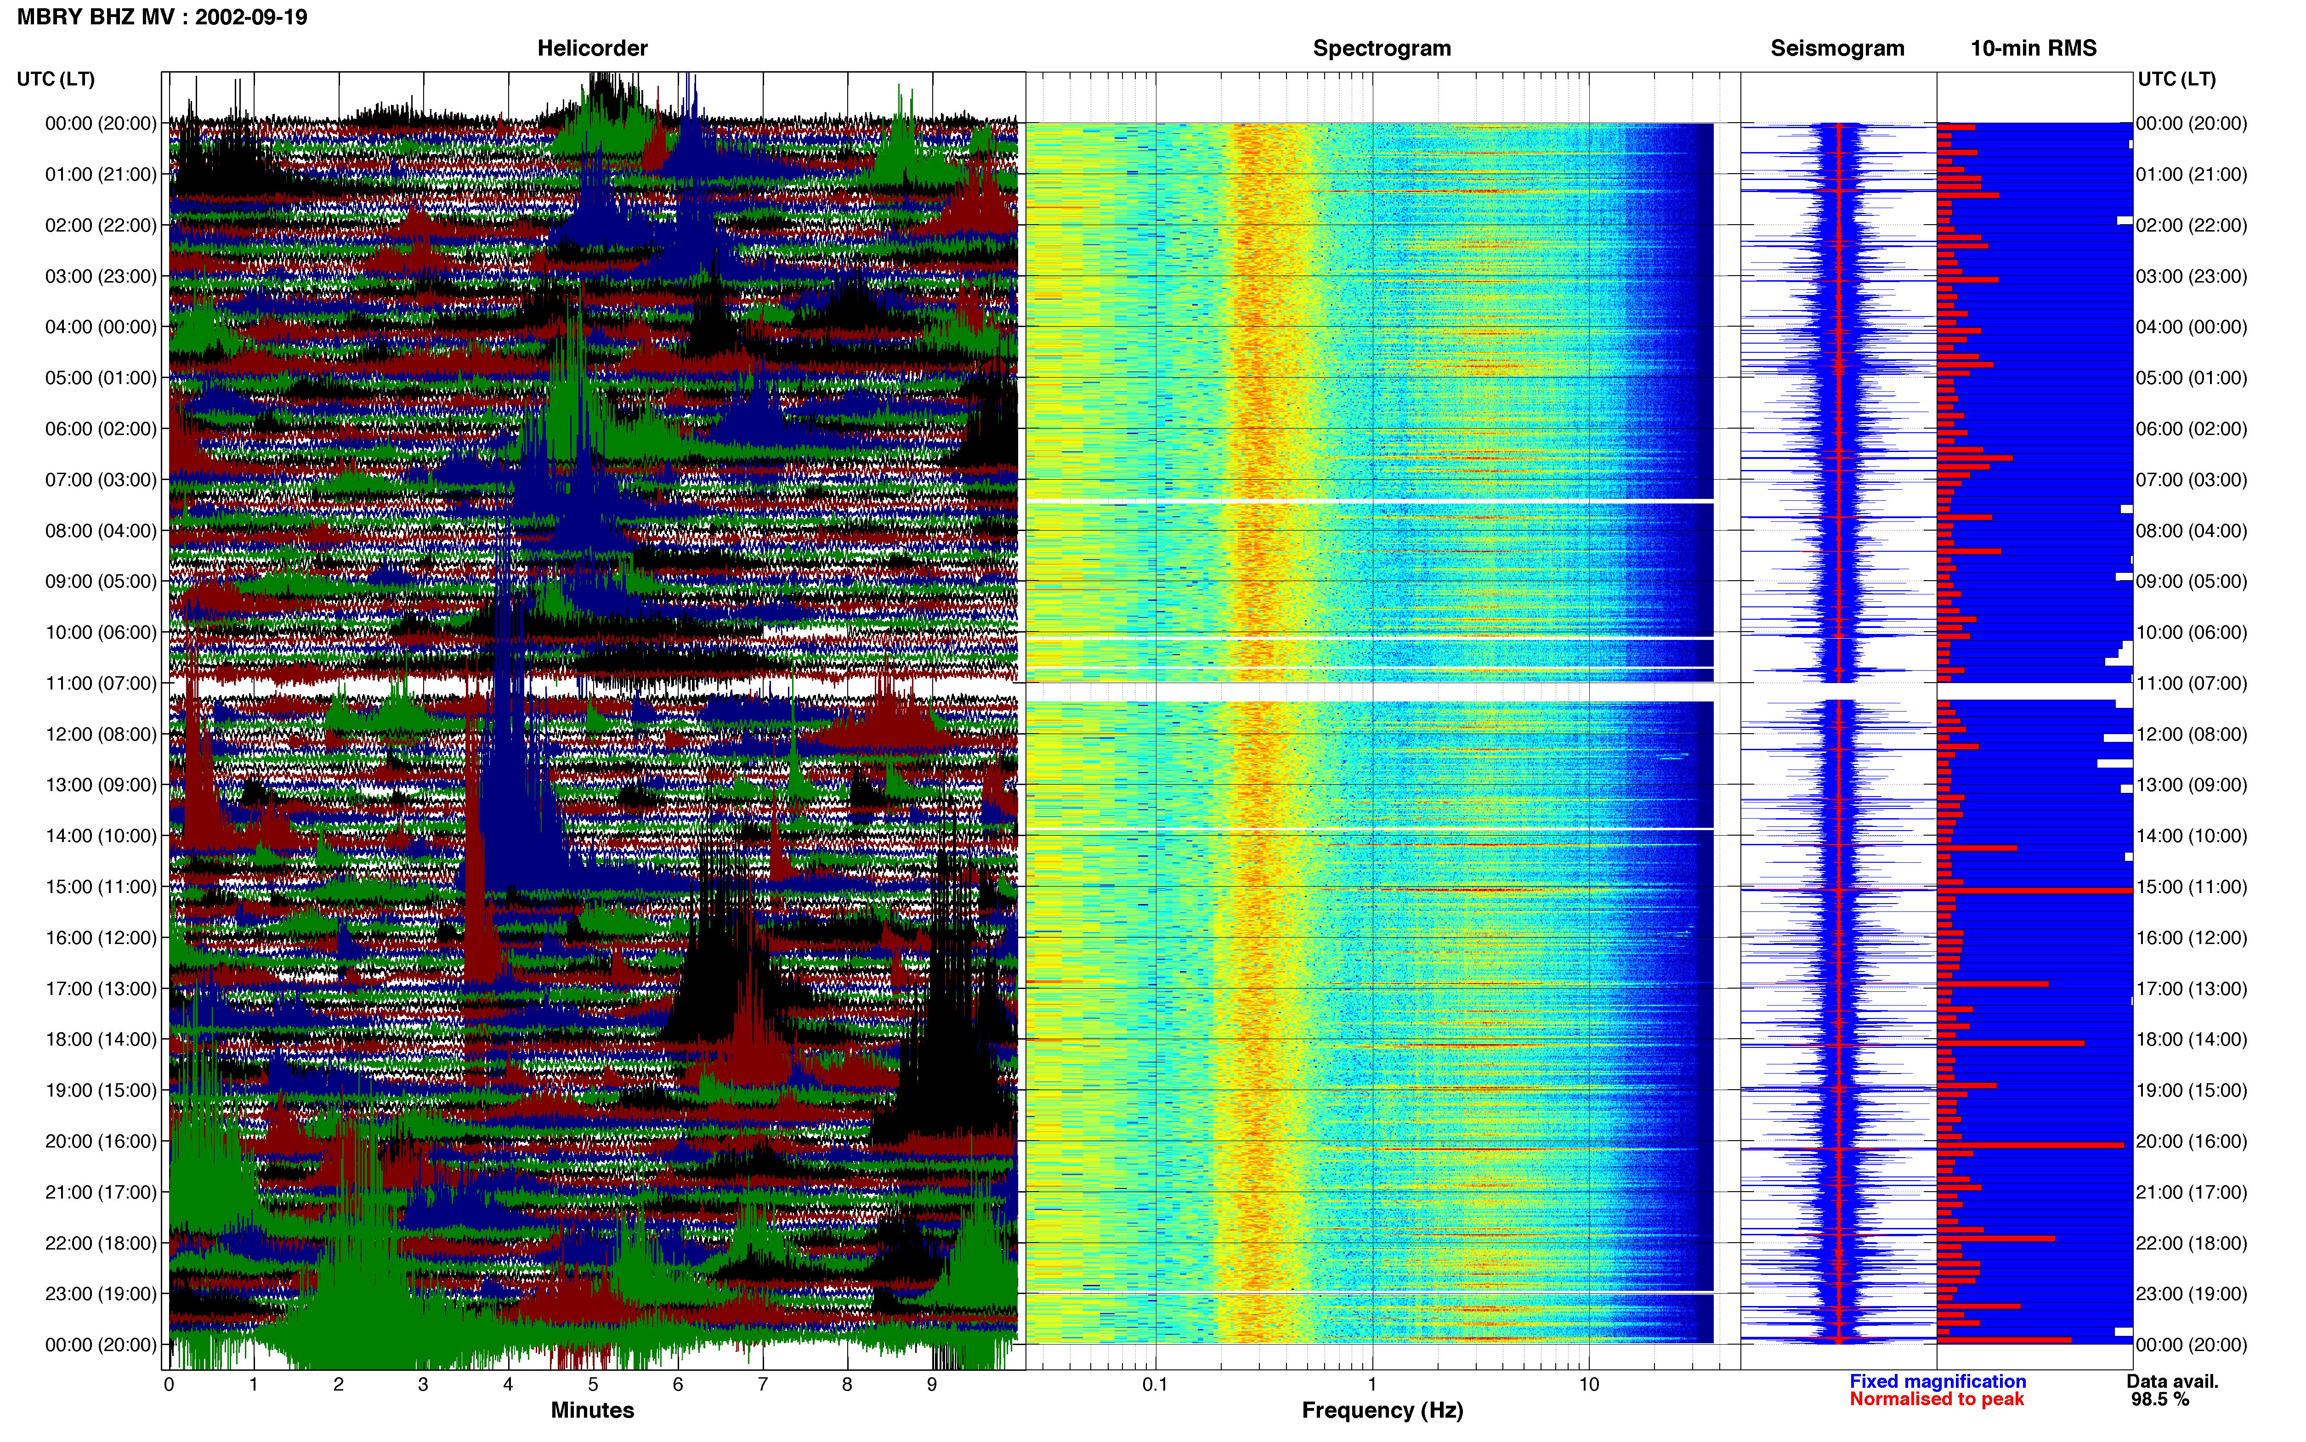Click the 1 tick on the frequency axis
2306x1442 pixels.
[x=1372, y=1385]
